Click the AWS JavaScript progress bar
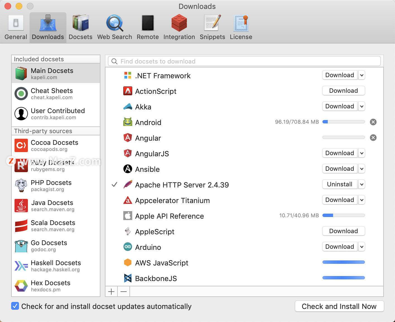This screenshot has height=322, width=395. point(344,262)
